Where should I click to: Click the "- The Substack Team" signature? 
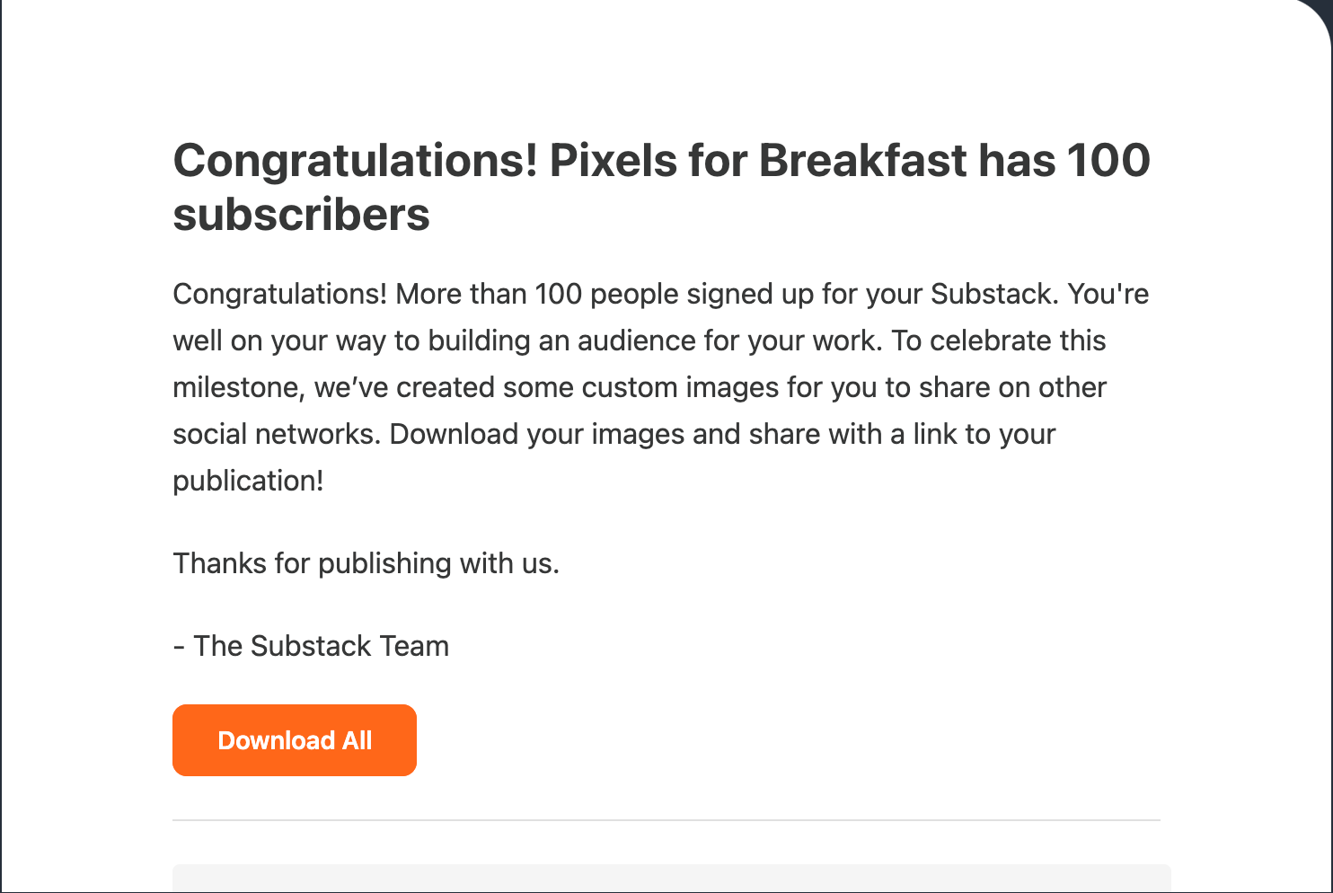(311, 646)
